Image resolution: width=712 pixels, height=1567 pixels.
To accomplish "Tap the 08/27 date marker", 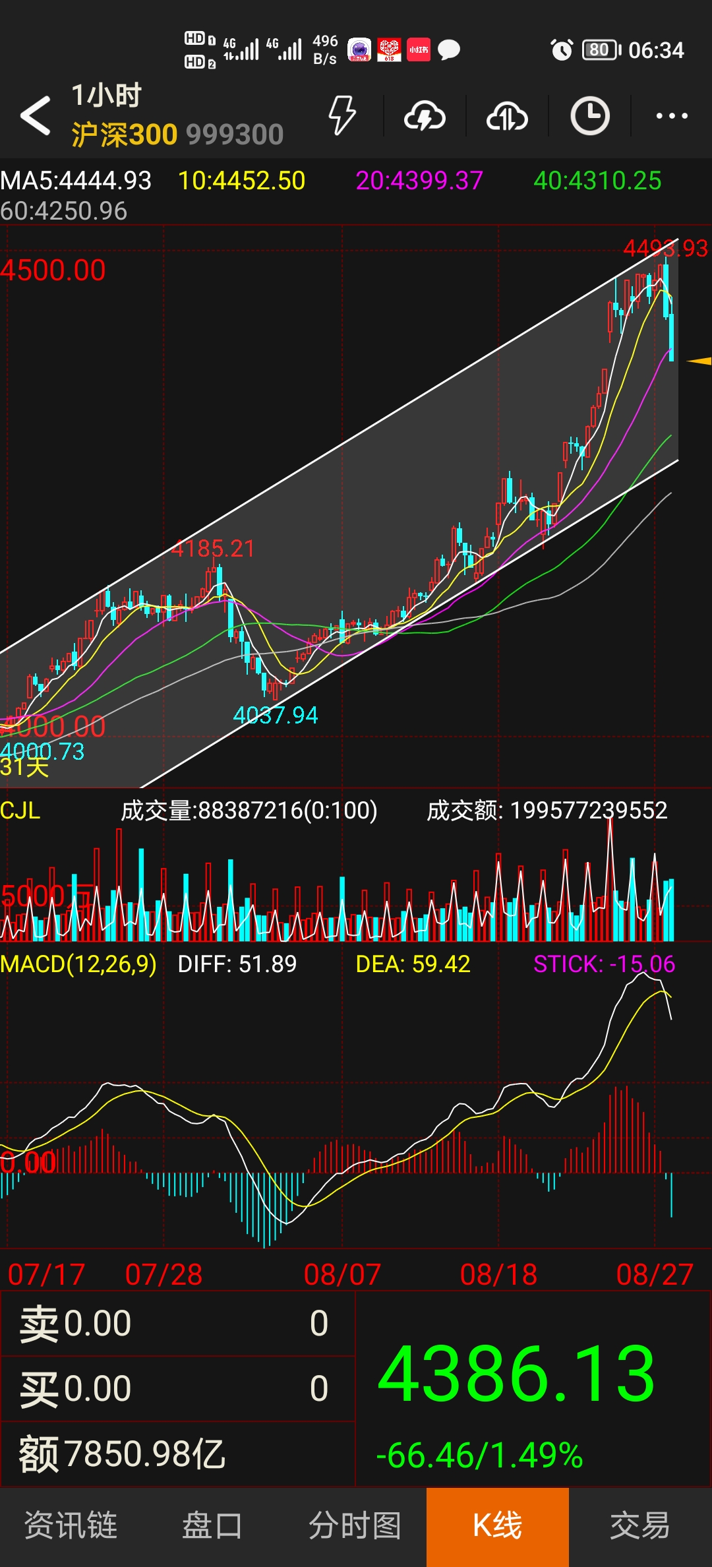I will [x=655, y=1274].
